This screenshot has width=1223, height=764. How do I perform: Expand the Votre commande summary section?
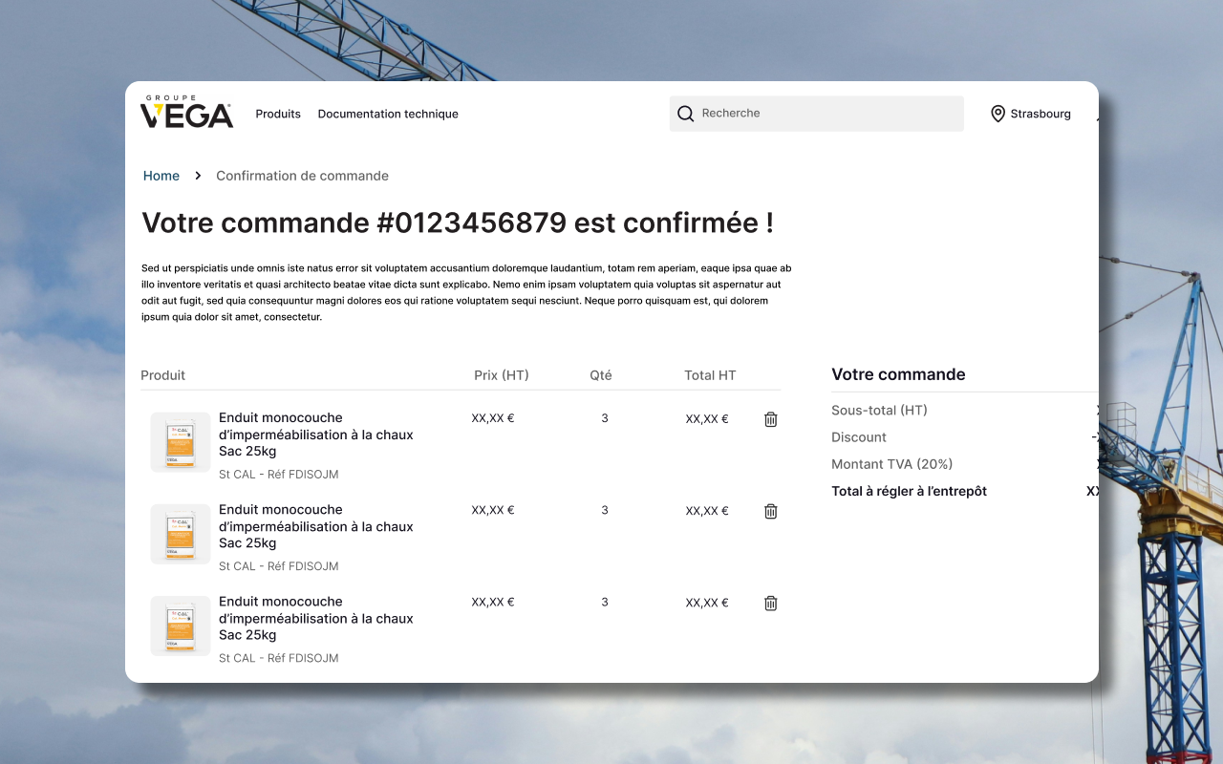tap(898, 374)
